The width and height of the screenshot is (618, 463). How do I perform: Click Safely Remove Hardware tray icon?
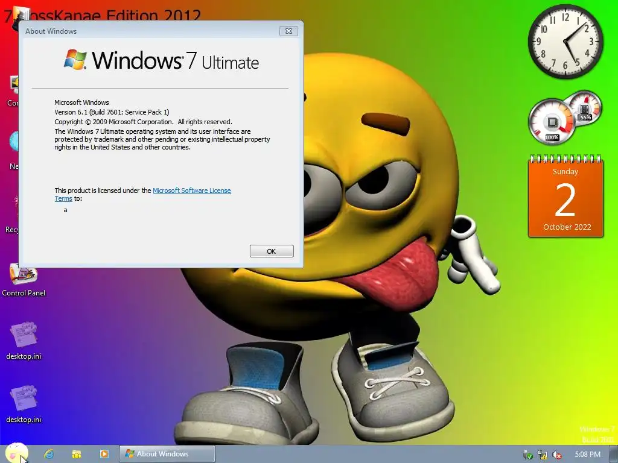pos(527,455)
